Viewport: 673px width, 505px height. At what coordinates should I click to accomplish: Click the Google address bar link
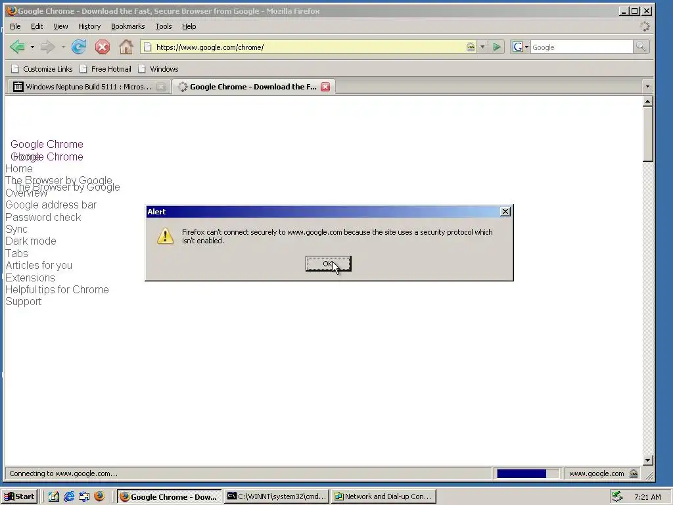coord(51,205)
